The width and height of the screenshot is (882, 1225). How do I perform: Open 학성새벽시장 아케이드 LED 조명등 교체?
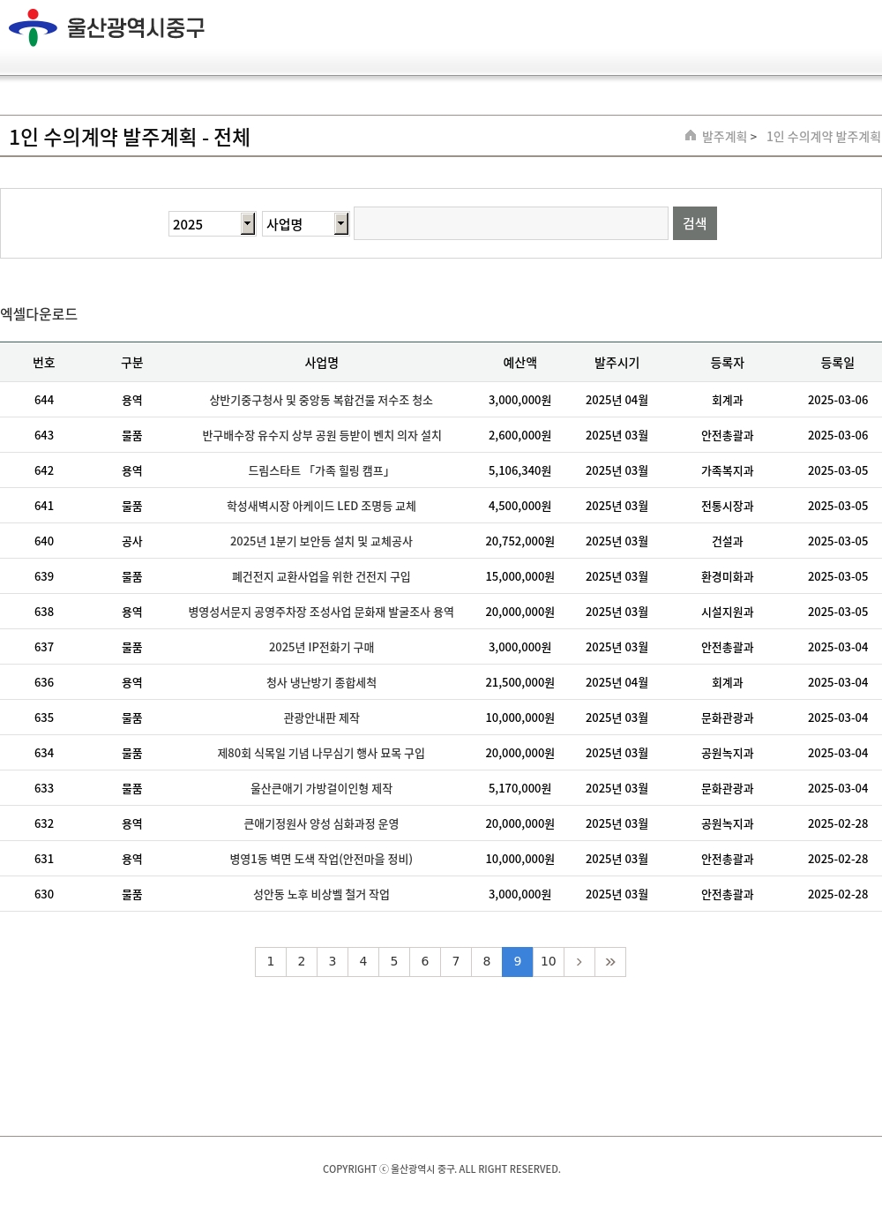tap(321, 506)
